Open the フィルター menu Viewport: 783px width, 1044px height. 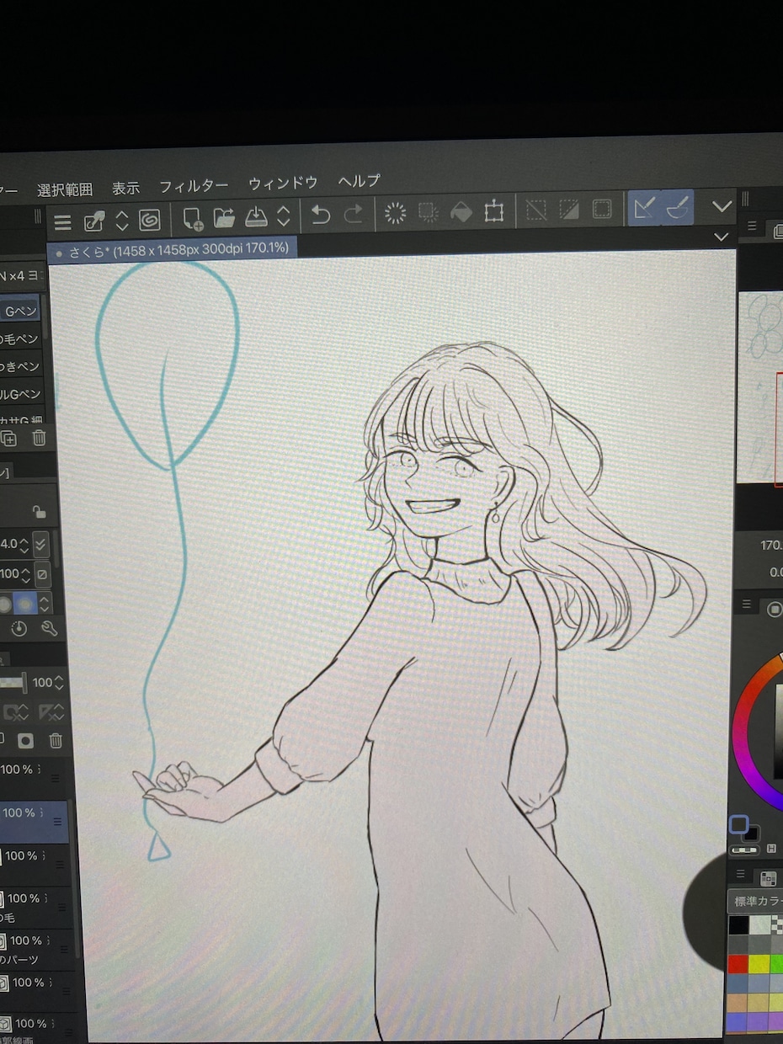pos(194,186)
